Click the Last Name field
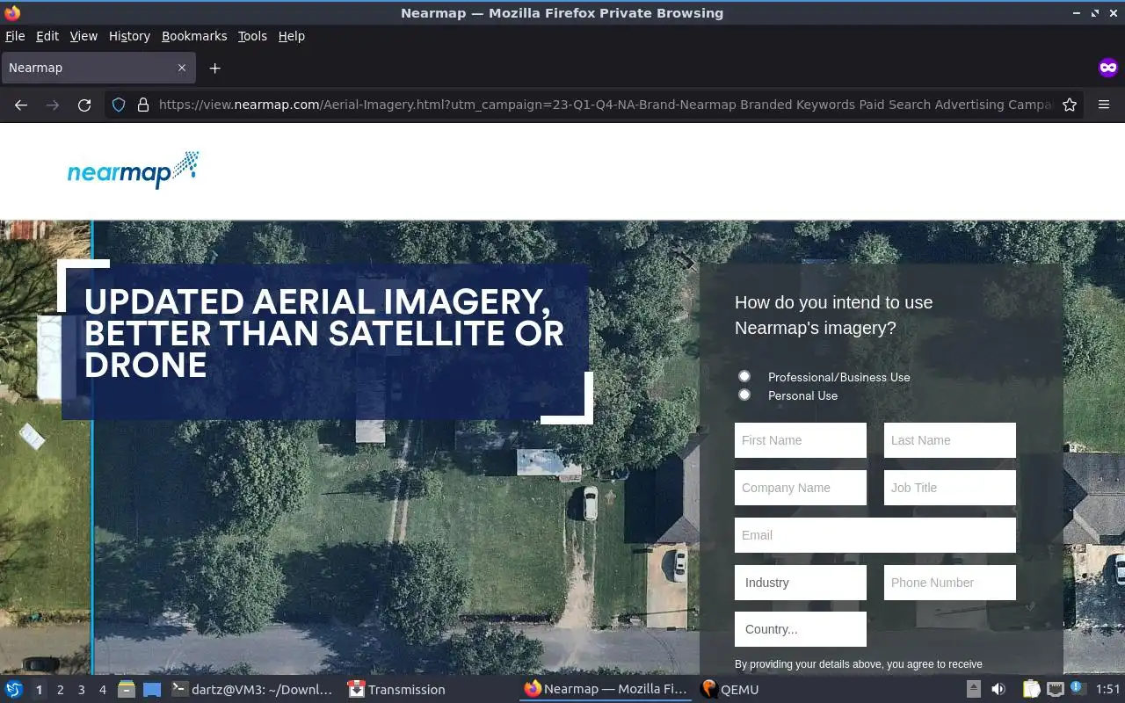 coord(950,440)
